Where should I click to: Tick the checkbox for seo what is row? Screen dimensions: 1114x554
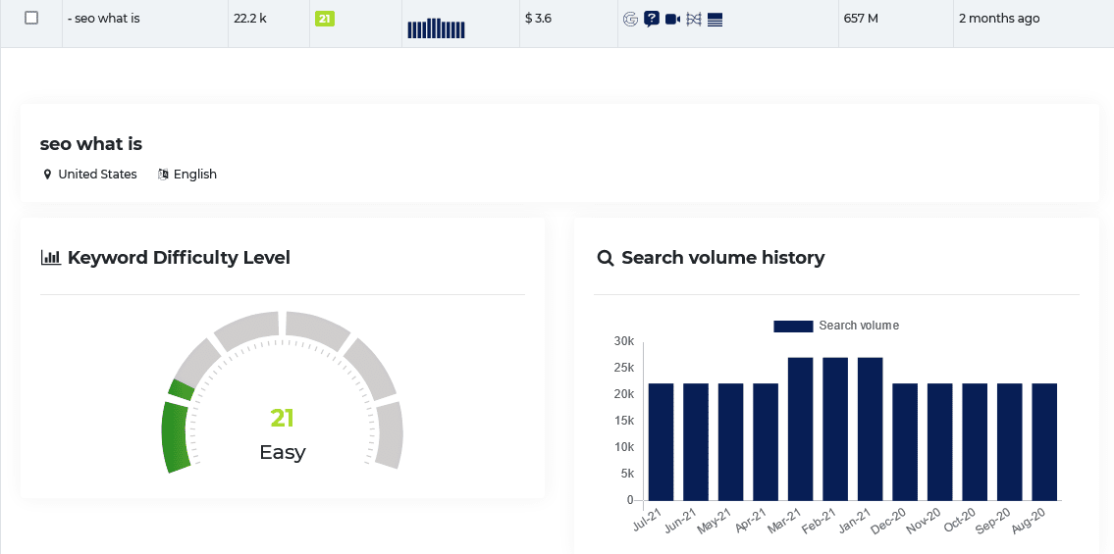tap(31, 19)
